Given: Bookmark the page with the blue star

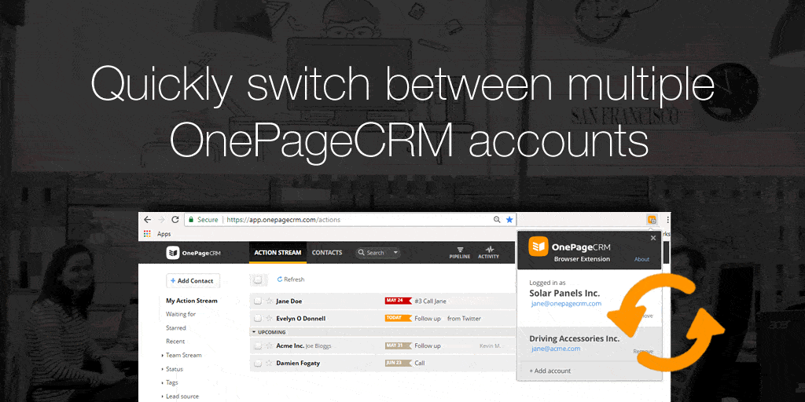Looking at the screenshot, I should (x=509, y=220).
